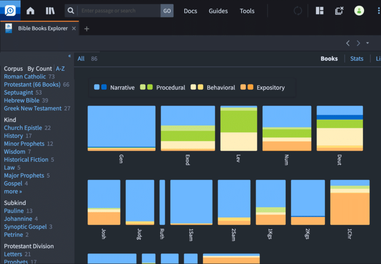Open a new tab with plus
This screenshot has width=381, height=264.
tap(87, 29)
